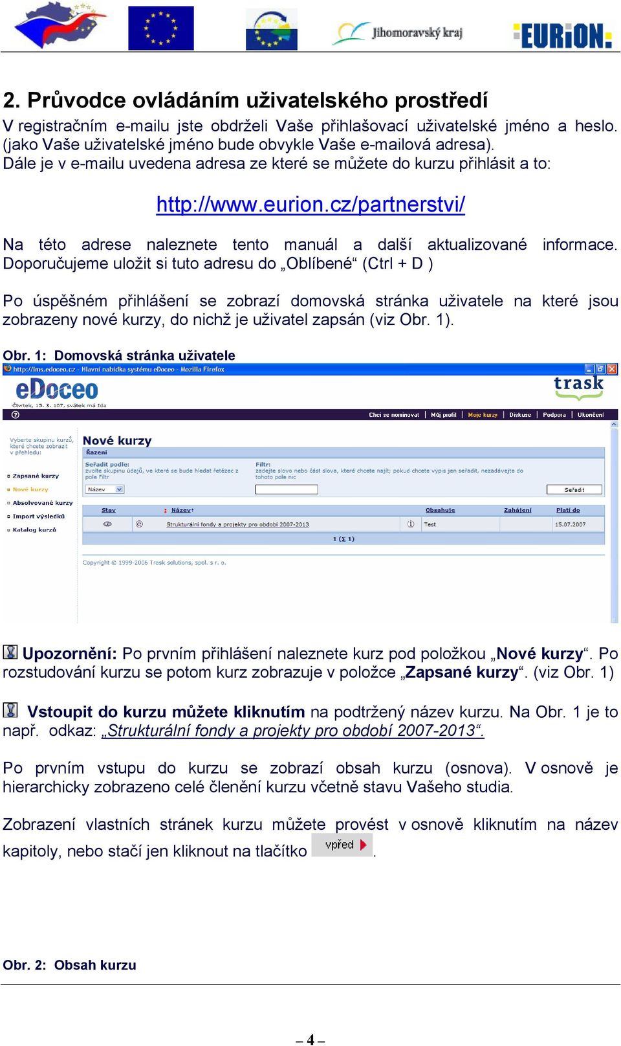The height and width of the screenshot is (1046, 621).
Task: Sort by the Stav column header
Action: coord(109,510)
